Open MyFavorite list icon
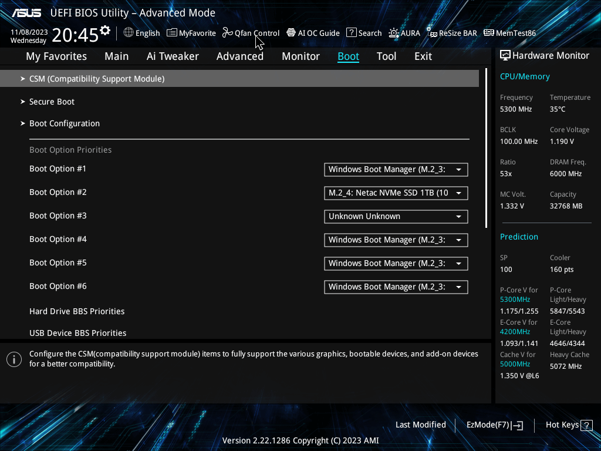The image size is (601, 451). [172, 33]
